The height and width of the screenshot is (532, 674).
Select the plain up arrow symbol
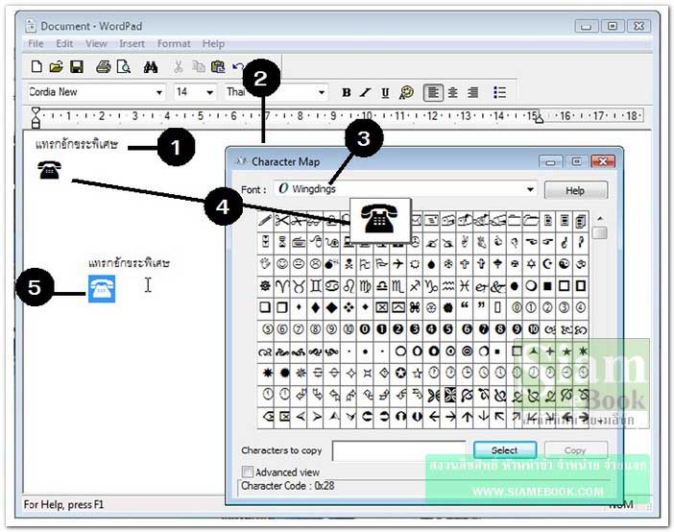click(x=468, y=417)
